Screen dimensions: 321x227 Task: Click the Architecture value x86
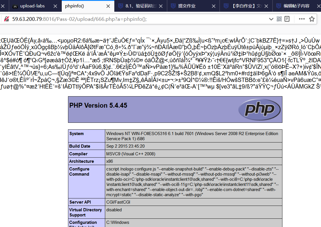click(x=109, y=161)
